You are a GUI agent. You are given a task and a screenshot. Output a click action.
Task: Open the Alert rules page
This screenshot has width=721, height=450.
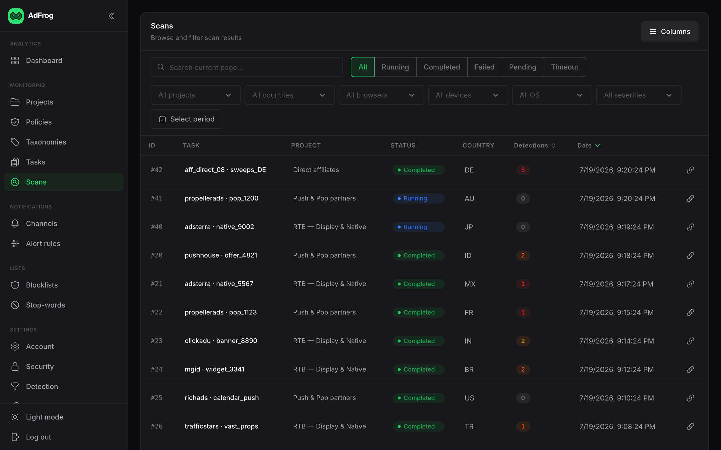[64, 243]
